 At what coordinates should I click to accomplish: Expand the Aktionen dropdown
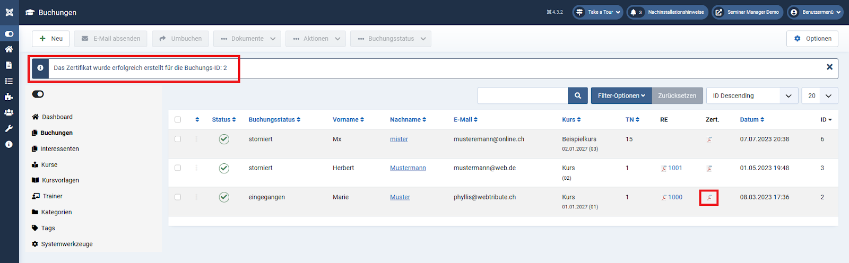pyautogui.click(x=316, y=39)
